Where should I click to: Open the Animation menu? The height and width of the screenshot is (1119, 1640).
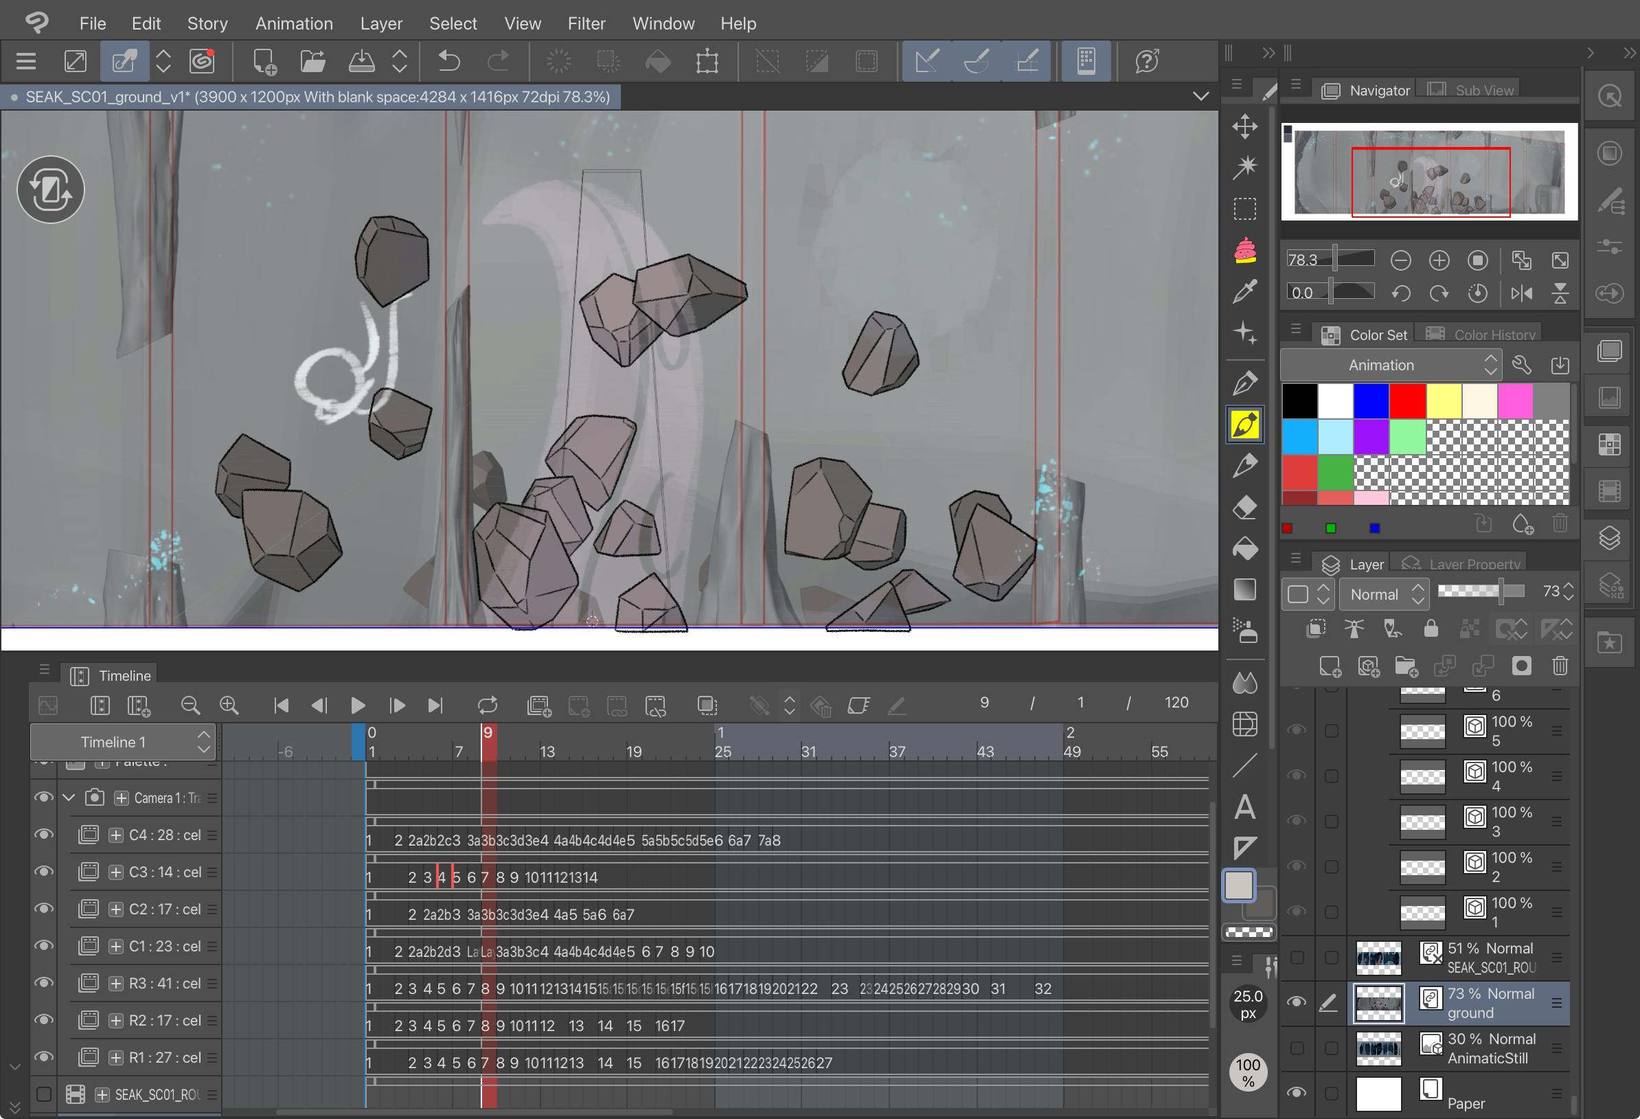(x=293, y=23)
